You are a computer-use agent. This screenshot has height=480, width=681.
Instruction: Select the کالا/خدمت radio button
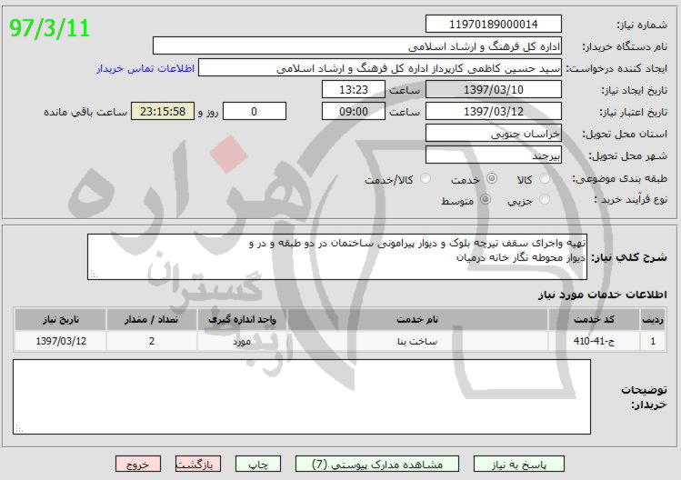pos(426,178)
